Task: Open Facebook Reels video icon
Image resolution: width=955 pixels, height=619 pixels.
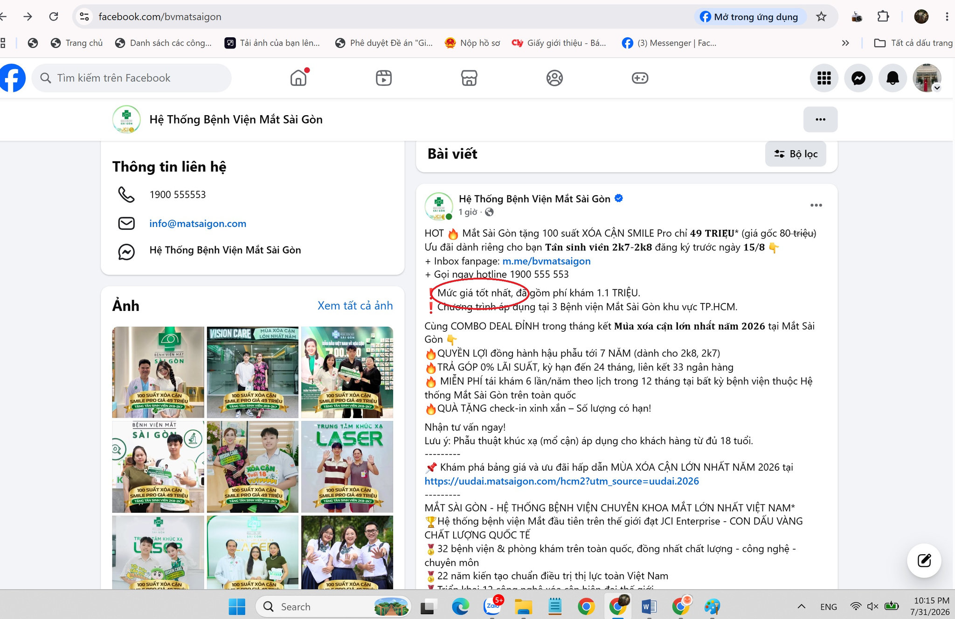Action: coord(384,78)
